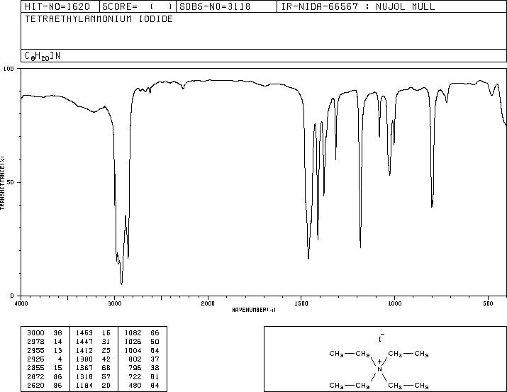Select peak value 1367 in the peak table
Image resolution: width=507 pixels, height=392 pixels.
(84, 368)
